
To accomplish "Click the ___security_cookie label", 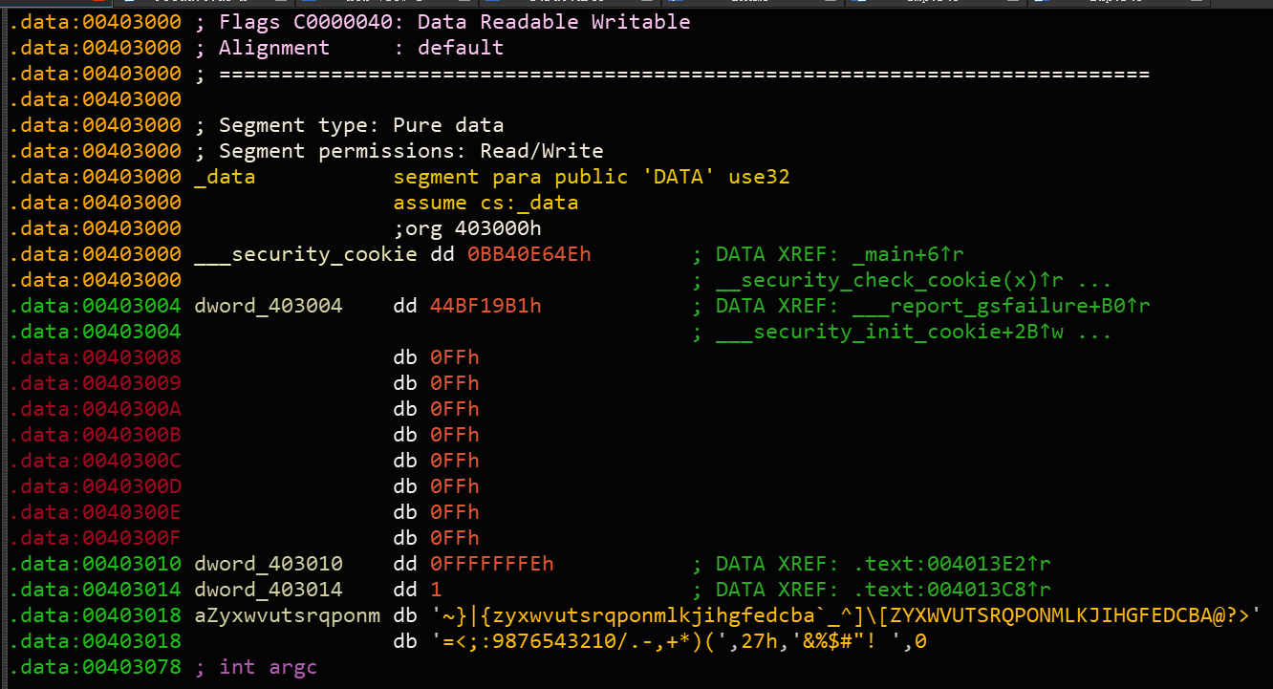I will pos(306,254).
